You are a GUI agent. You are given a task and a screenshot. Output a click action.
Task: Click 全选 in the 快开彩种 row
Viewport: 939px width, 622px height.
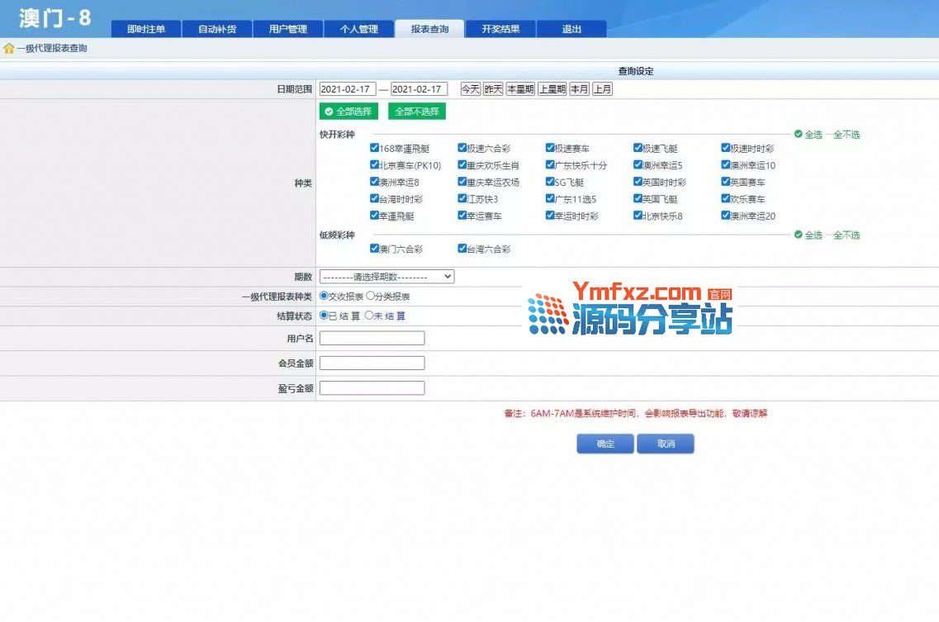pyautogui.click(x=813, y=135)
